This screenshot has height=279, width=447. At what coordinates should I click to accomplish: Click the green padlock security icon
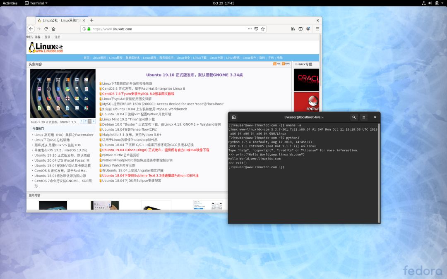click(x=89, y=29)
